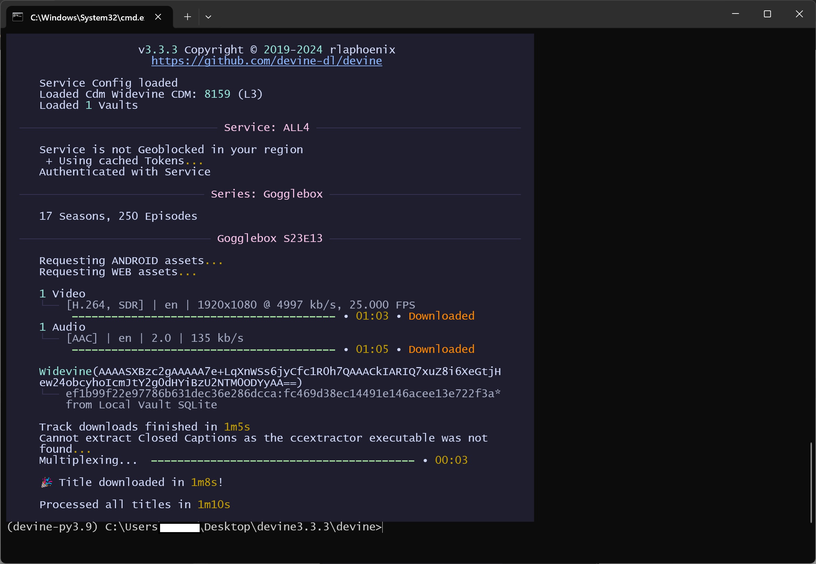Open a new terminal tab
816x564 pixels.
187,17
